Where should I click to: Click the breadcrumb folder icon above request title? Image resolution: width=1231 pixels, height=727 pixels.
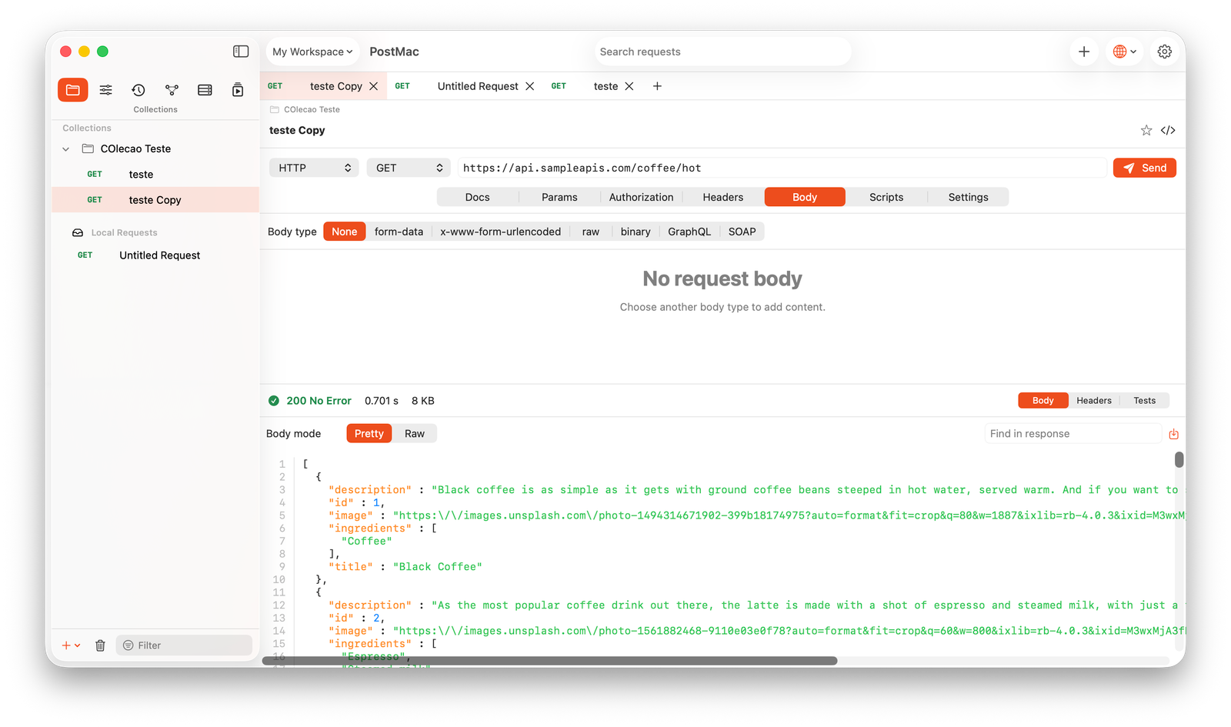tap(275, 109)
